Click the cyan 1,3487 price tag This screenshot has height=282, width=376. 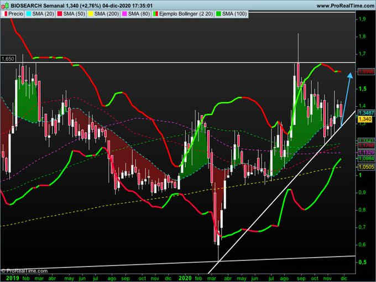point(366,112)
